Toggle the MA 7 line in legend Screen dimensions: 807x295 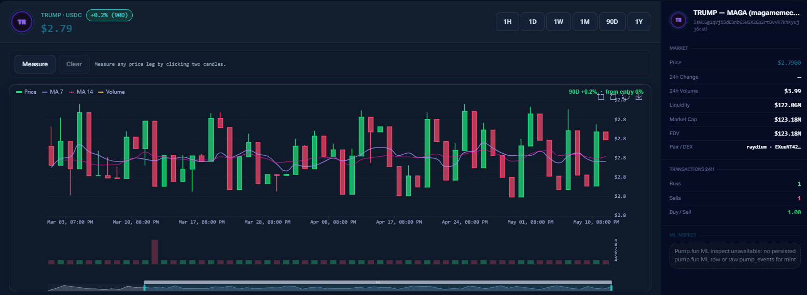(x=52, y=92)
